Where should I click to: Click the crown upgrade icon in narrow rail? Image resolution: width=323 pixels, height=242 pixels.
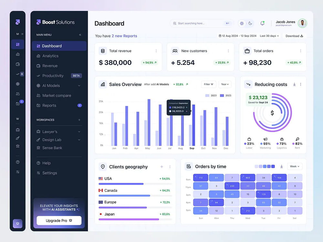coord(17,224)
